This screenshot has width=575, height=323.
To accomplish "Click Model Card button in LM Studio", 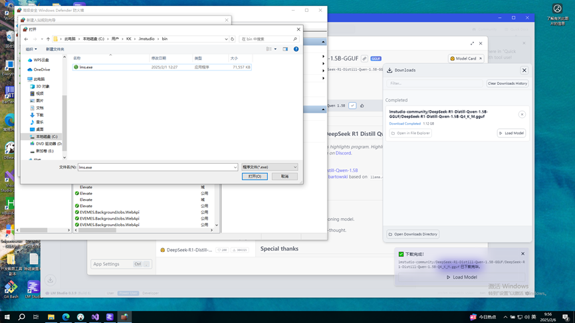I will point(466,58).
